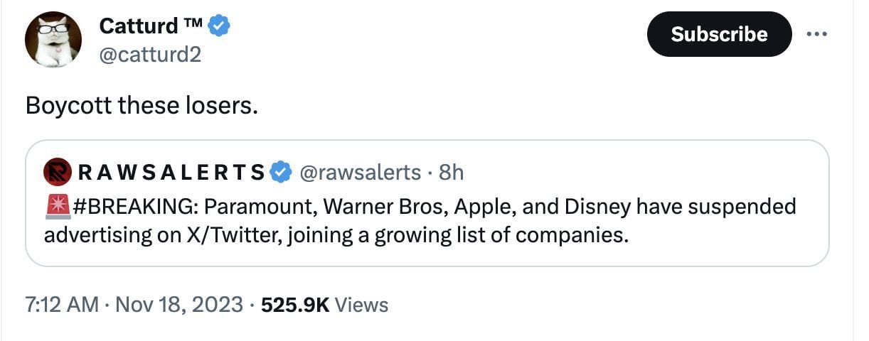Click the Views label beside 525.9K
Screen dimensions: 869x341
(x=361, y=305)
